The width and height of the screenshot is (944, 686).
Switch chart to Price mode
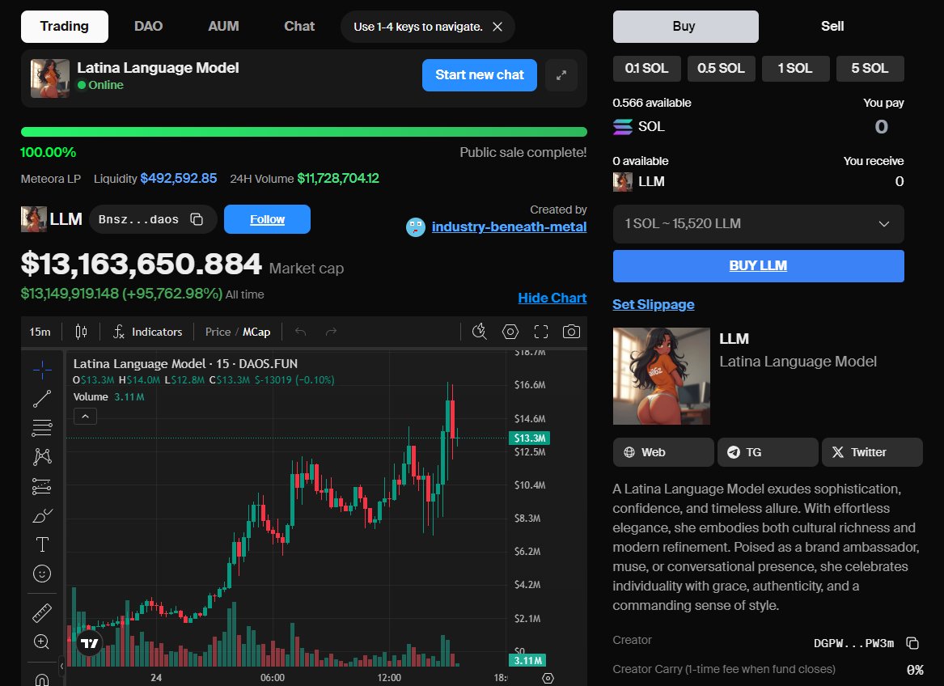coord(218,332)
